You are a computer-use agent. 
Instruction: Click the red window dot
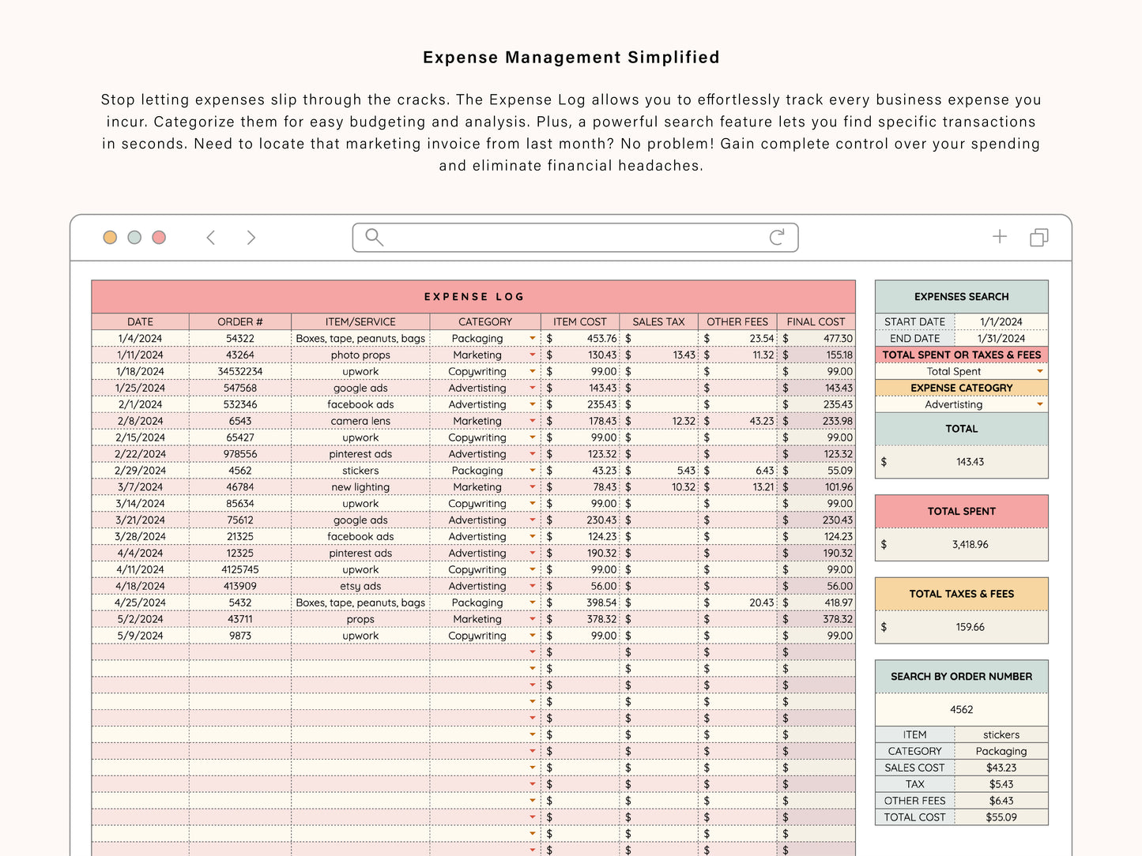click(x=159, y=238)
